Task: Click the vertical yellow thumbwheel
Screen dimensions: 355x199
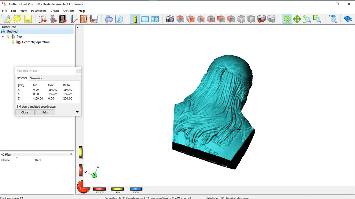Action: pos(81,152)
